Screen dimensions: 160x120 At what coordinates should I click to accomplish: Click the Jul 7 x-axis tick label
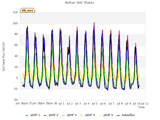tap(111, 103)
